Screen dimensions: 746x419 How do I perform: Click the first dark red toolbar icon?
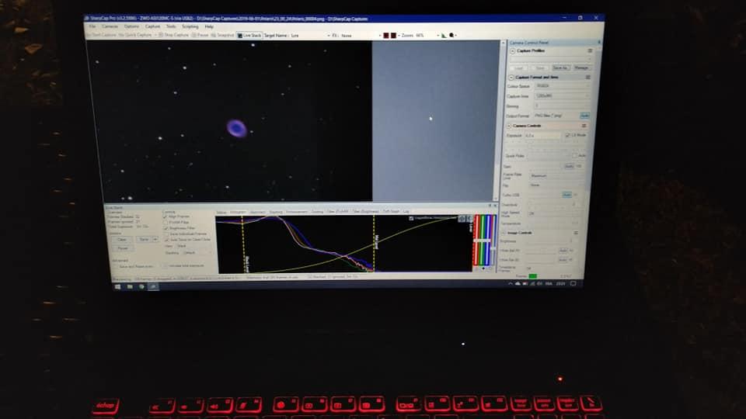386,36
